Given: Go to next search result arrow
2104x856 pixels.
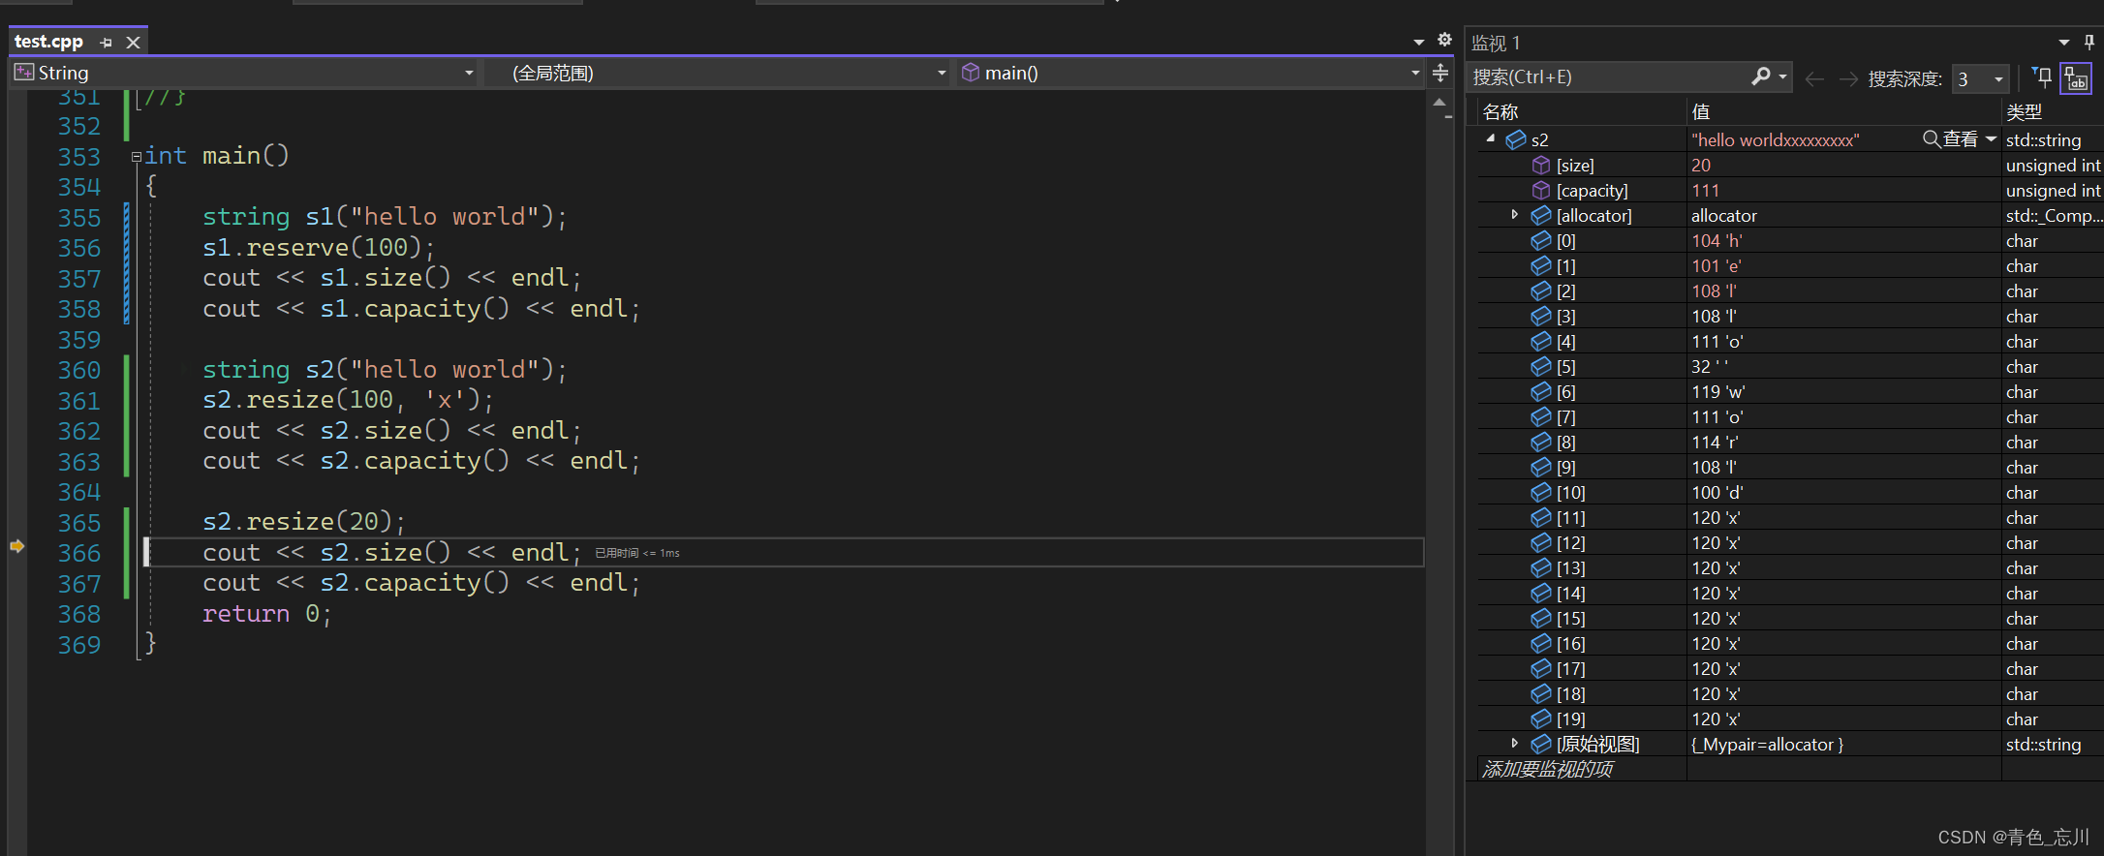Looking at the screenshot, I should tap(1848, 78).
